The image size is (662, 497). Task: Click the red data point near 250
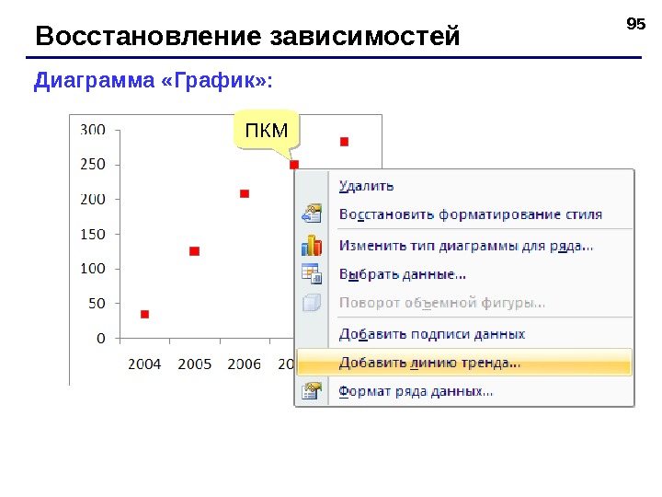tap(294, 165)
